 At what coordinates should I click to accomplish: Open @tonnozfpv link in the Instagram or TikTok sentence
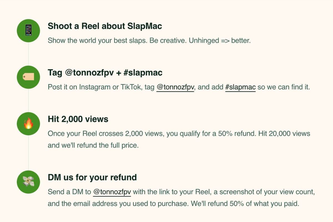175,87
